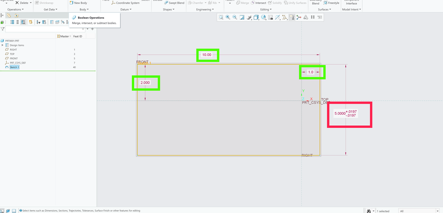Click the Zoom In magnifier icon
This screenshot has height=213, width=443.
228,17
